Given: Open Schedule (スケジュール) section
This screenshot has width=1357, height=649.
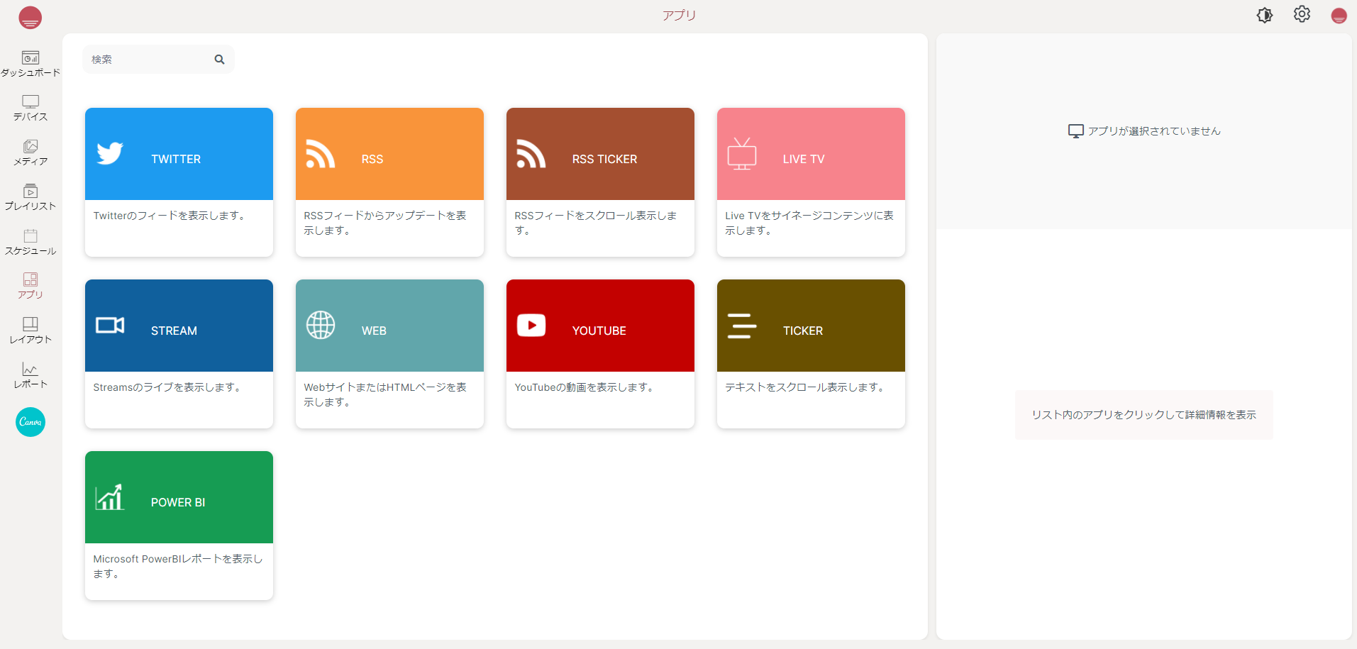Looking at the screenshot, I should [x=31, y=242].
